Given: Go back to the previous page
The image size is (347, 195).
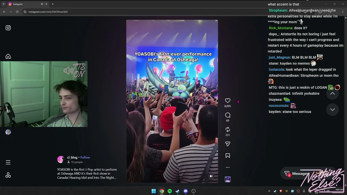Looking at the screenshot, I should point(4,12).
